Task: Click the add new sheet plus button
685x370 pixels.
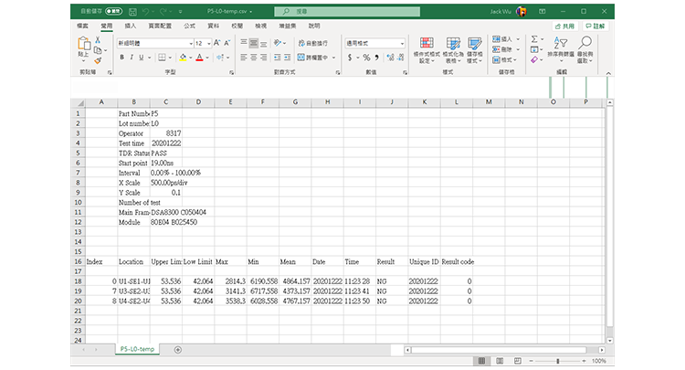Action: click(x=178, y=350)
